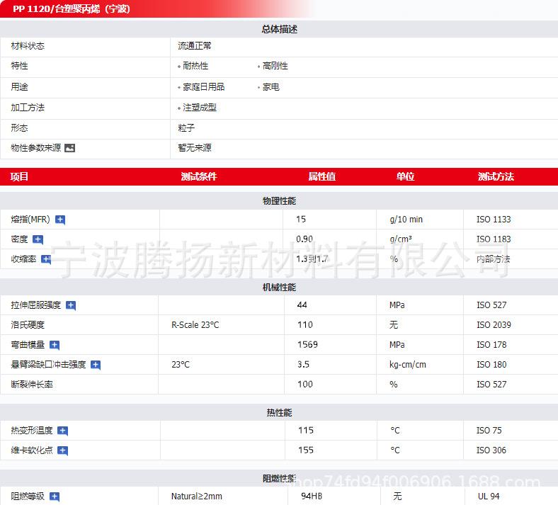
Task: Expand plus icon next to 熔指(MFR)
Action: (x=60, y=220)
